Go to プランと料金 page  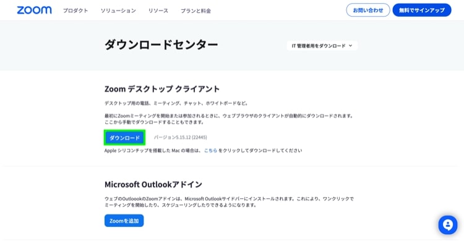point(195,11)
